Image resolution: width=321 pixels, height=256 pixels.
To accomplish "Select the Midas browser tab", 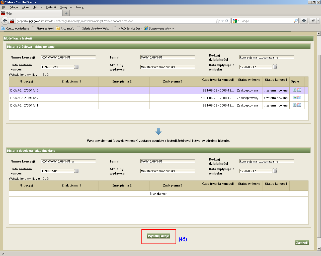I will [x=31, y=13].
